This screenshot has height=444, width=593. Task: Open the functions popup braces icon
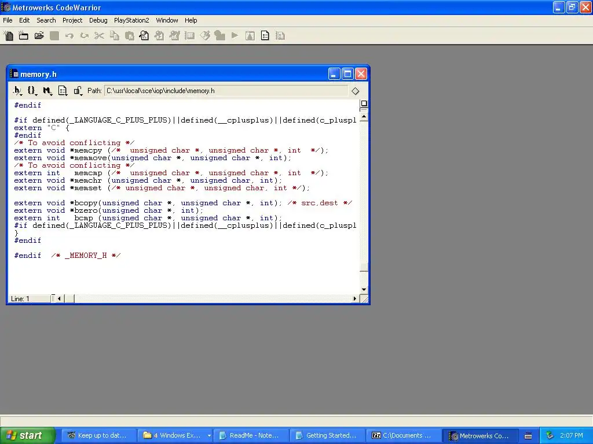coord(32,91)
